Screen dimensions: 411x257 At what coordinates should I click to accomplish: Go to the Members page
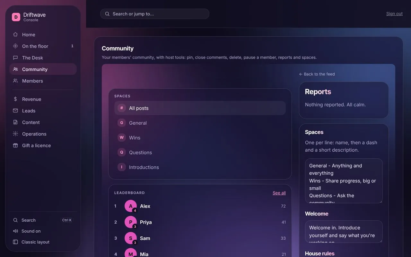43,81
